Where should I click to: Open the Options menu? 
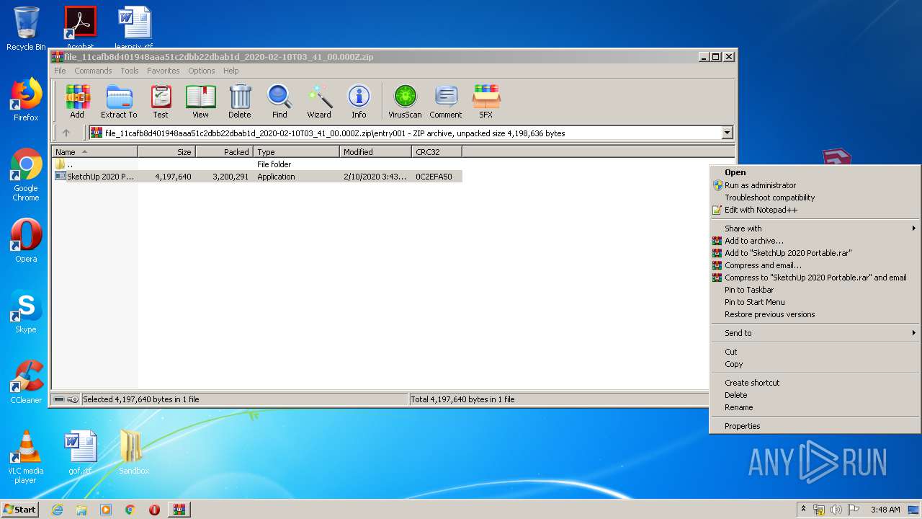[x=202, y=71]
